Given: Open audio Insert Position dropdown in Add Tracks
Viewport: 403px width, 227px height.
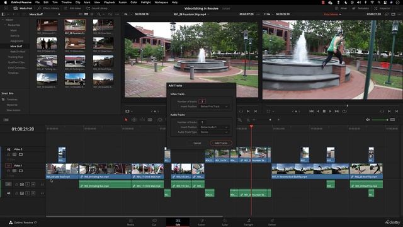Looking at the screenshot, I should [214, 127].
